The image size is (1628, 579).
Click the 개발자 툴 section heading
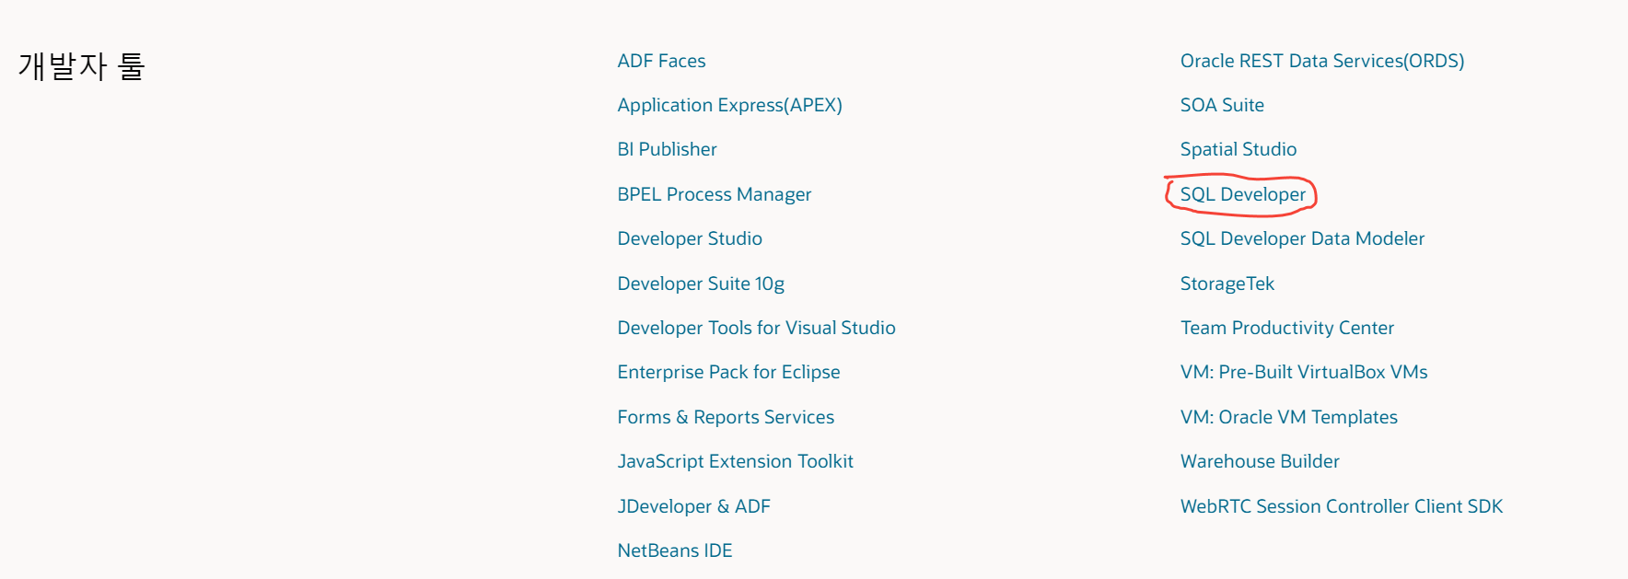[82, 66]
